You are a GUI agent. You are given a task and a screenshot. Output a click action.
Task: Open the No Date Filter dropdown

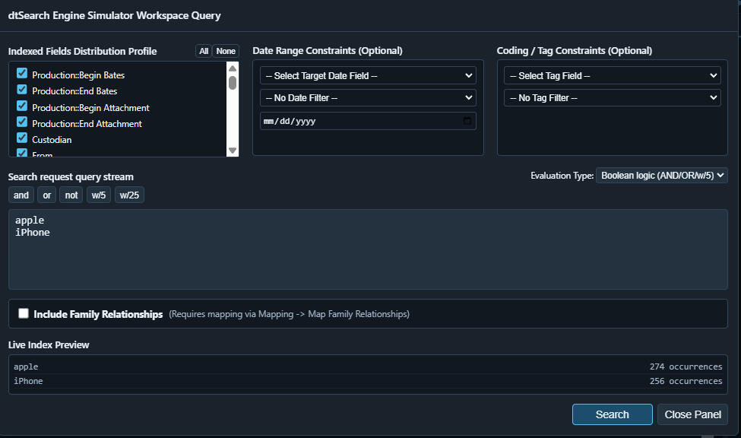tap(368, 98)
